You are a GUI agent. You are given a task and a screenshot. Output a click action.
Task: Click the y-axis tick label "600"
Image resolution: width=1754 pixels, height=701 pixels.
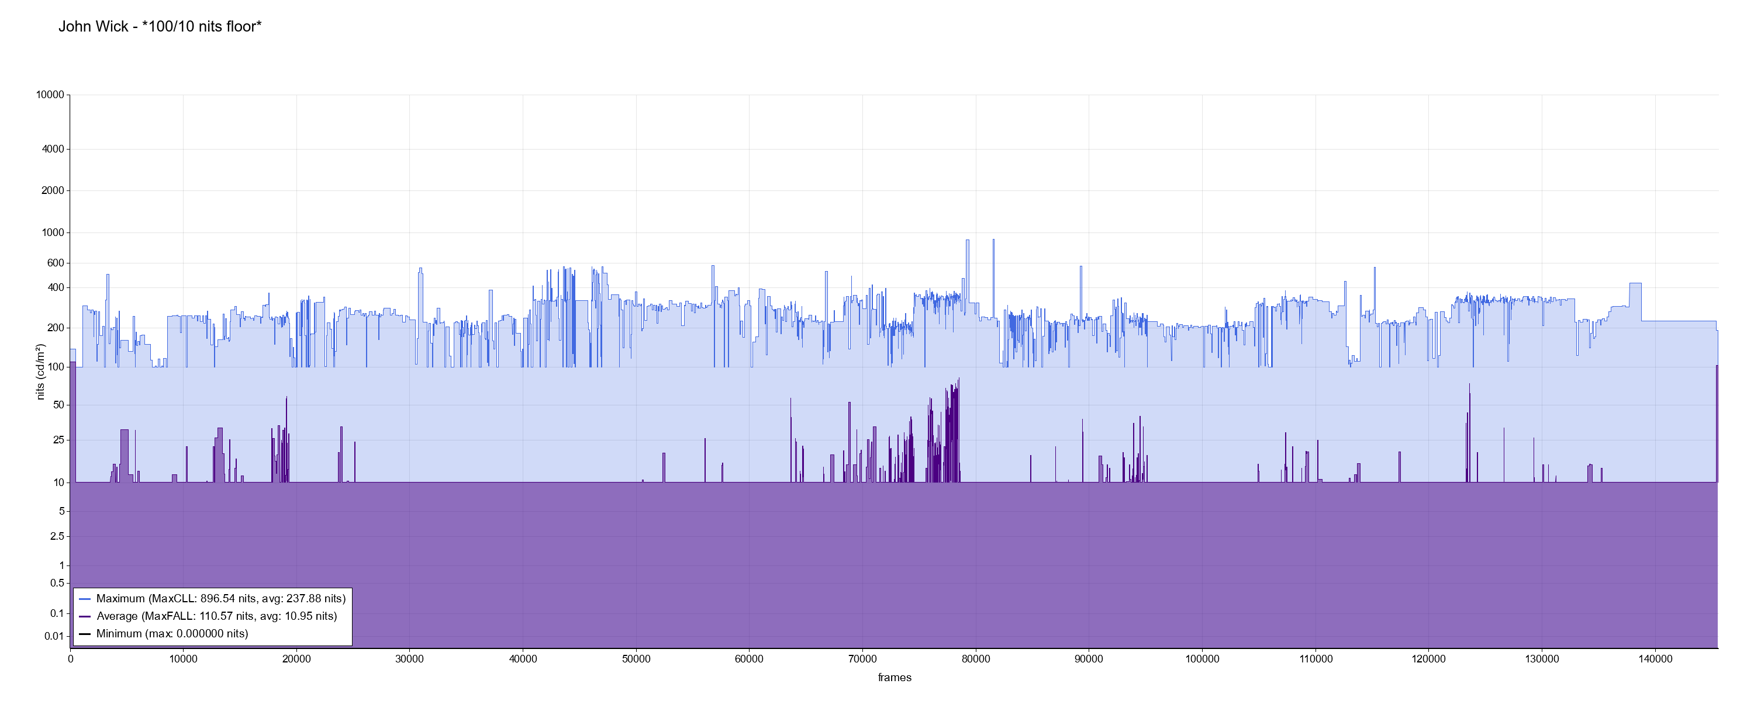click(x=56, y=263)
